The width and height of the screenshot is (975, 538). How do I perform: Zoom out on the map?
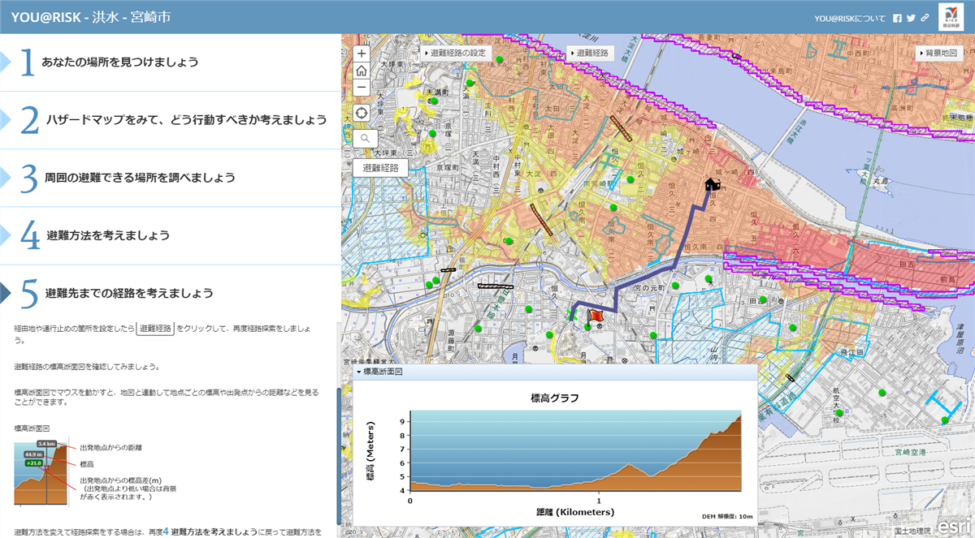tap(362, 87)
